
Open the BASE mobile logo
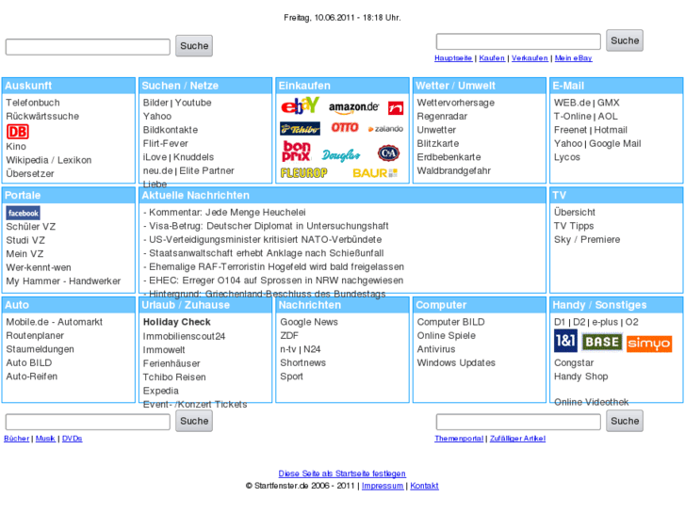[602, 342]
